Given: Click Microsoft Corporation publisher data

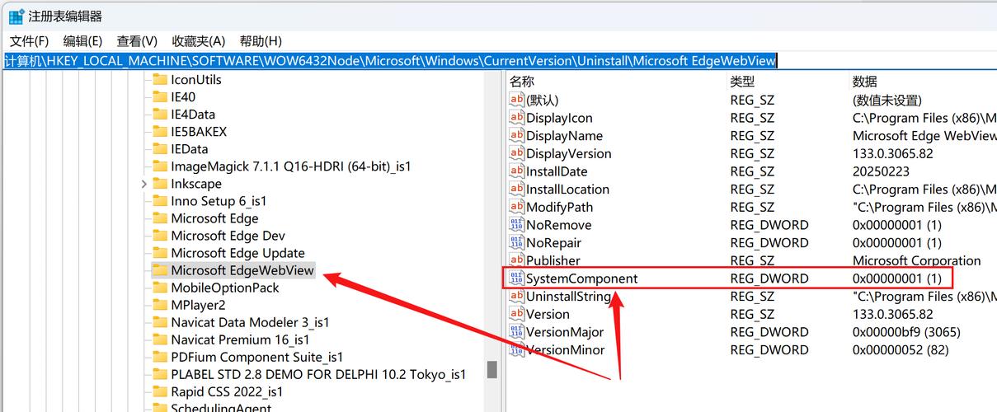Looking at the screenshot, I should coord(917,260).
